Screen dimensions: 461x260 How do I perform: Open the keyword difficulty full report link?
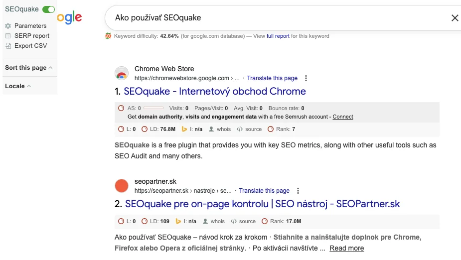278,36
